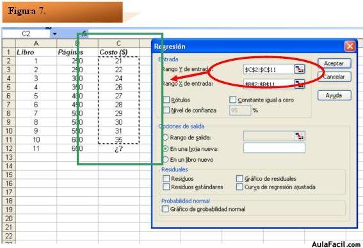Image resolution: width=363 pixels, height=248 pixels.
Task: Select the Rango de salida radio button
Action: pos(166,137)
